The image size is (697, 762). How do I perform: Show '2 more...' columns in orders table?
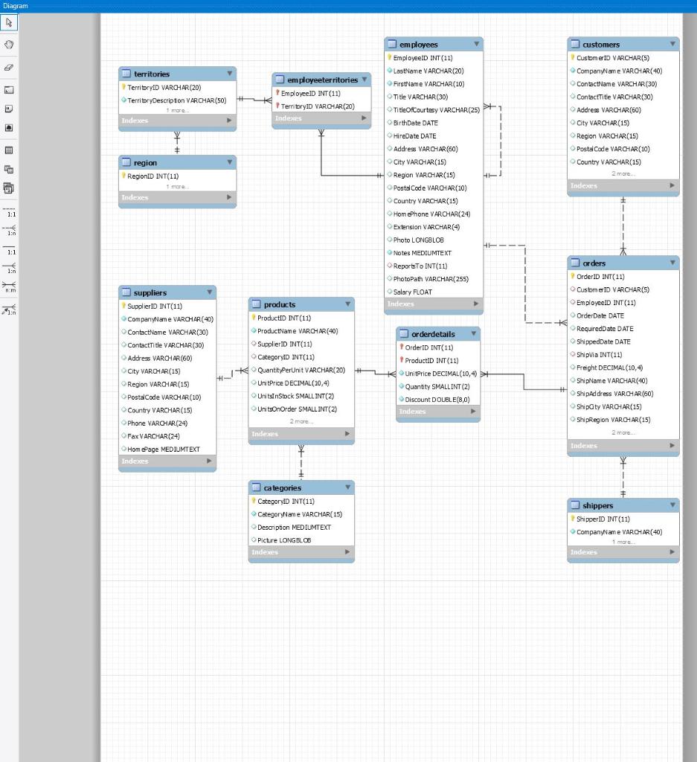(623, 432)
